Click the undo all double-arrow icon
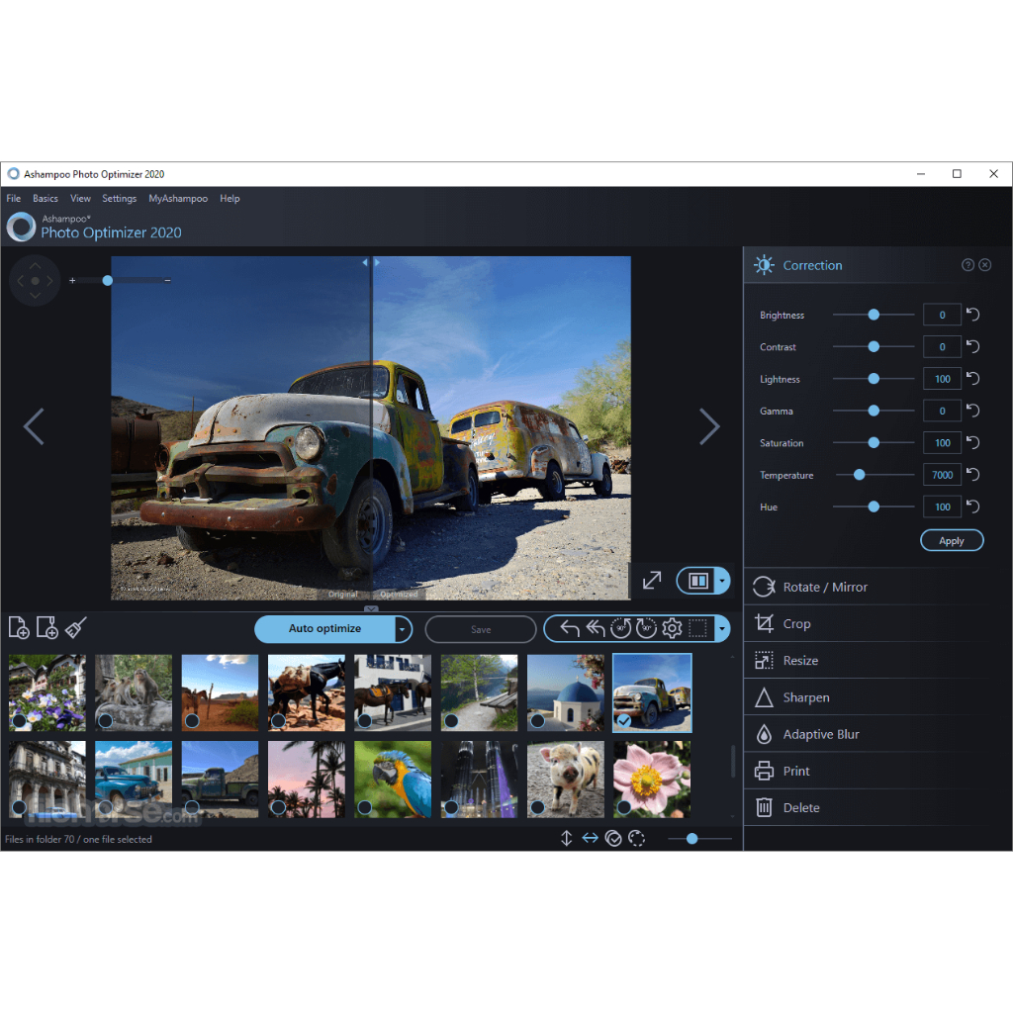The image size is (1013, 1013). tap(595, 628)
